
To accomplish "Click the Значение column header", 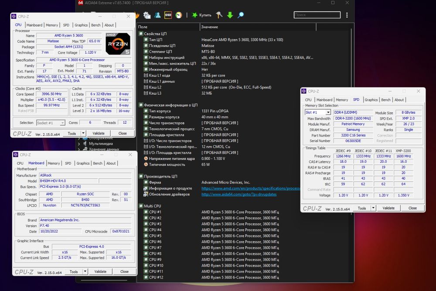I will (x=258, y=27).
